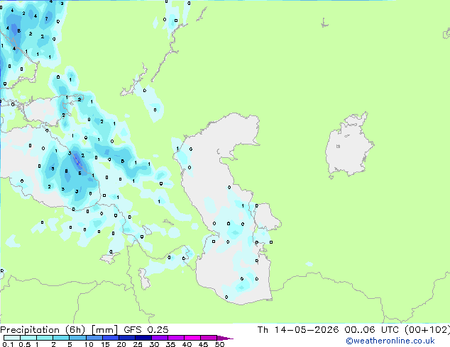Pick the 1–2 mm legend swatch
This screenshot has width=450, height=347.
pos(45,338)
